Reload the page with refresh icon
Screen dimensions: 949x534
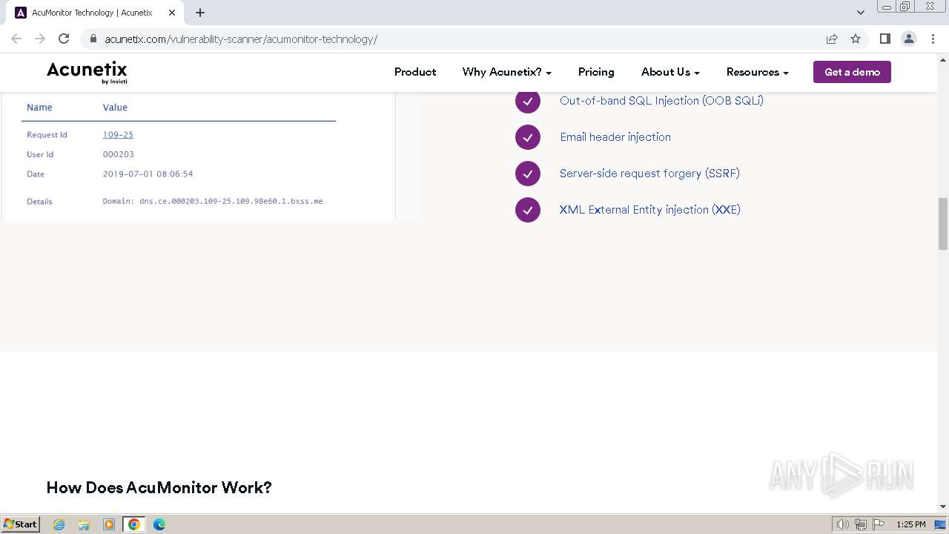64,39
